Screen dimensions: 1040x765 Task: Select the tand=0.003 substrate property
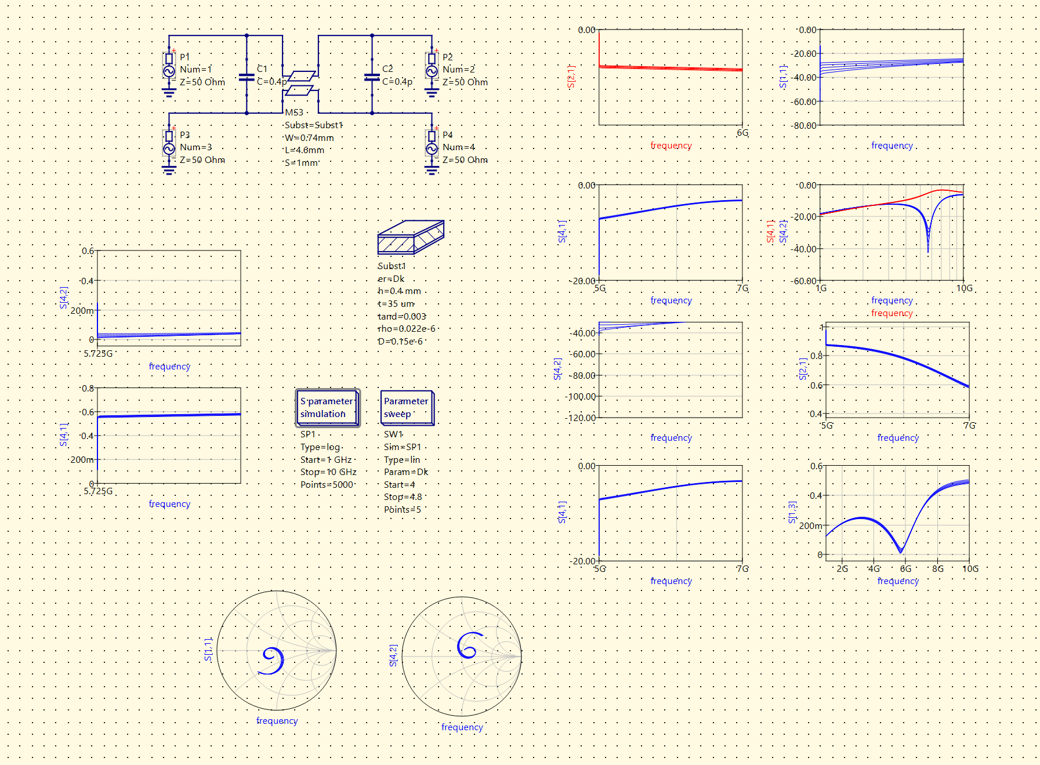(401, 317)
